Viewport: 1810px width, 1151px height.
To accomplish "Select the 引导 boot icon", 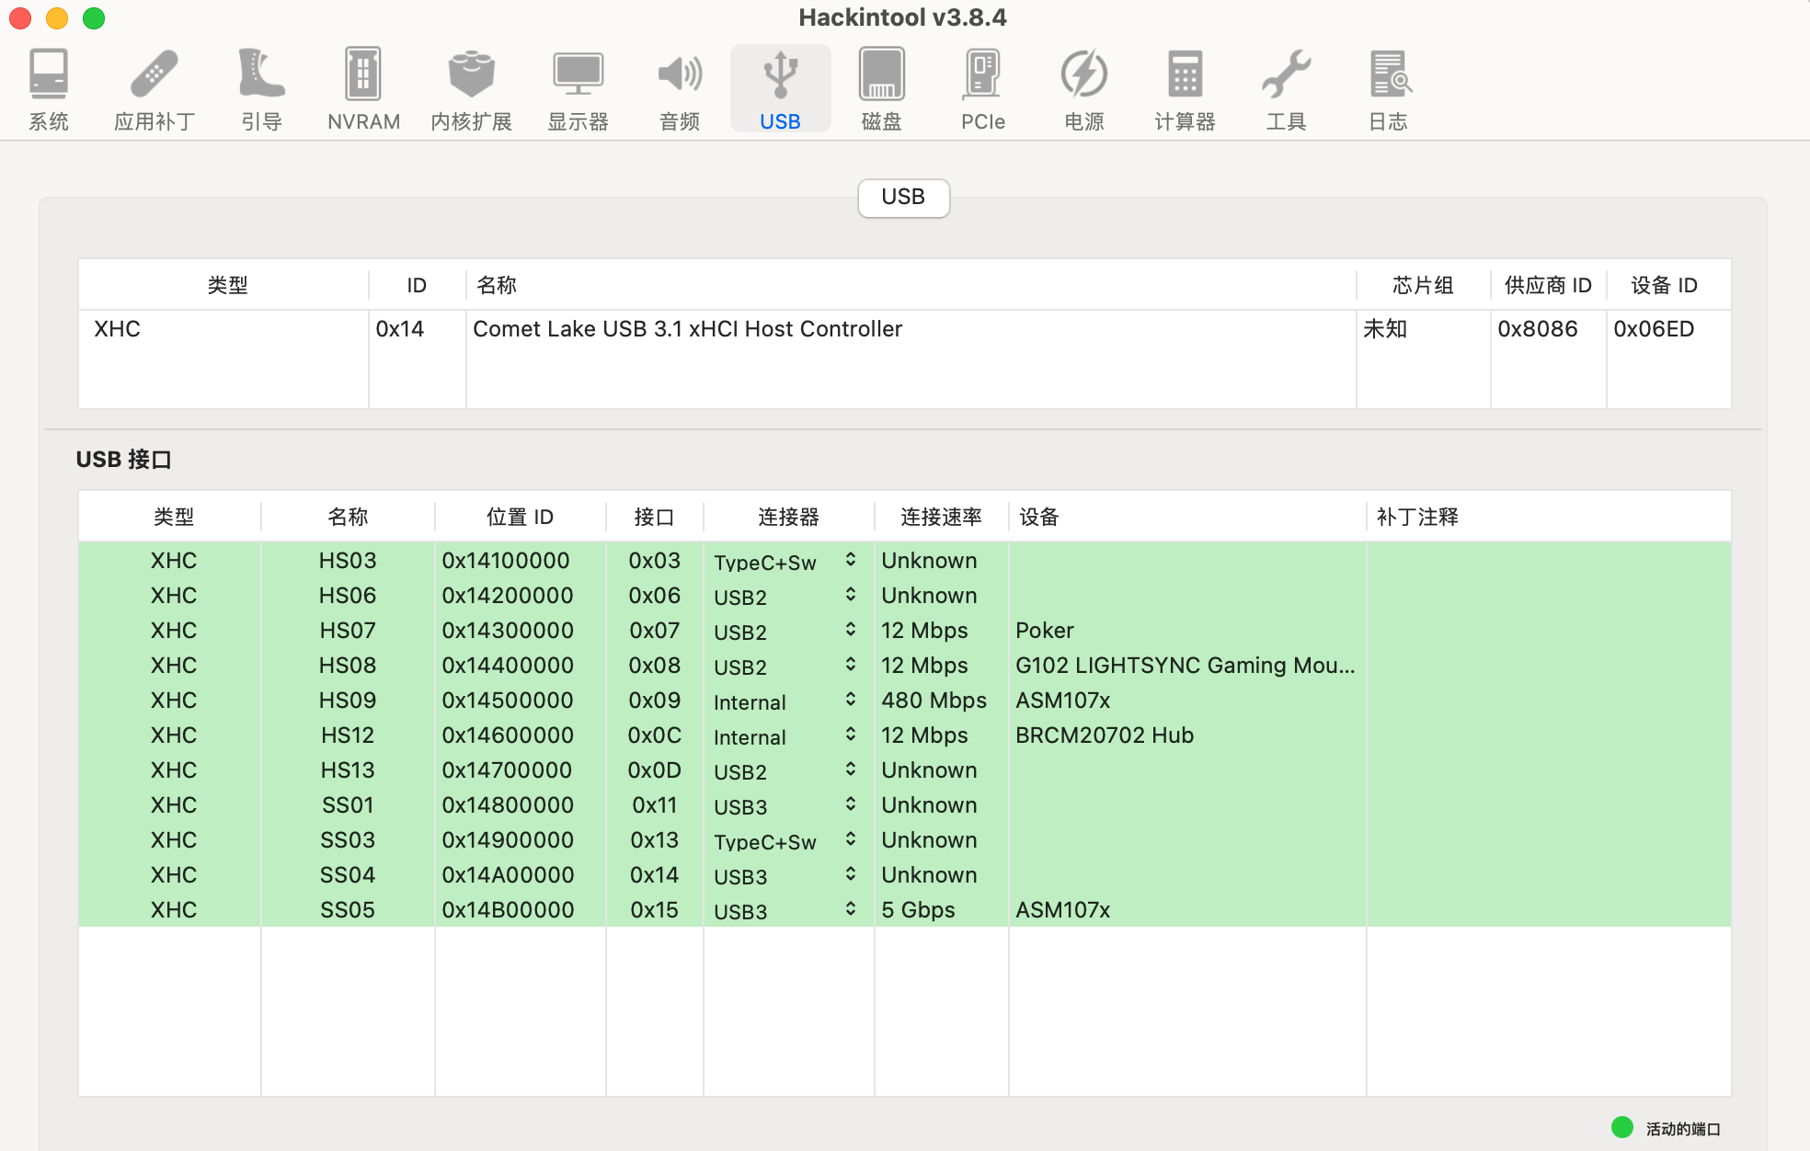I will tap(261, 88).
